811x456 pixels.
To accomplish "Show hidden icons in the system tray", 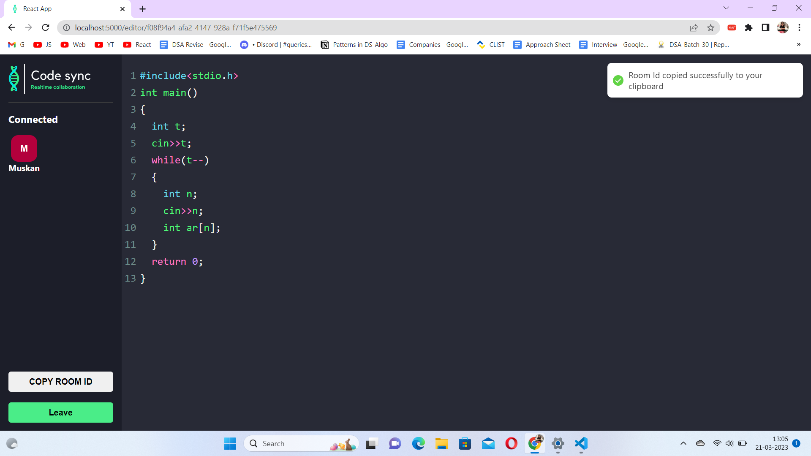I will pos(683,443).
